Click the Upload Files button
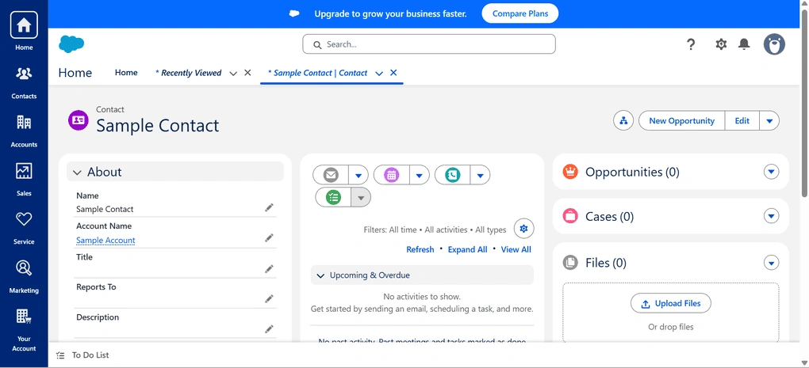The image size is (809, 368). pos(671,304)
